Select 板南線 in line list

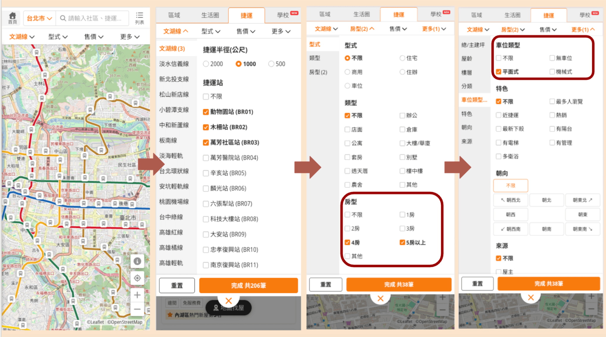pos(168,140)
